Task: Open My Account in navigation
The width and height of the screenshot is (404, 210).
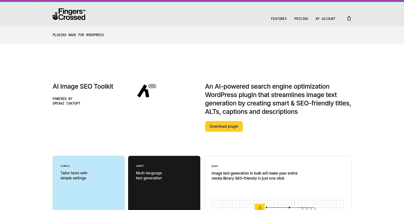Action: pyautogui.click(x=326, y=19)
